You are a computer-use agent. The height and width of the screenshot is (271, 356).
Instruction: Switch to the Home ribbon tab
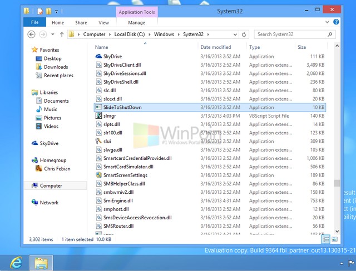click(58, 23)
